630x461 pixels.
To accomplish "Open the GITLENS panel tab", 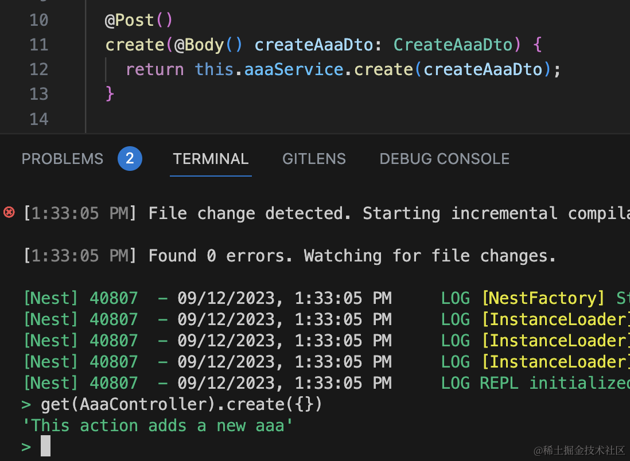I will (x=314, y=159).
